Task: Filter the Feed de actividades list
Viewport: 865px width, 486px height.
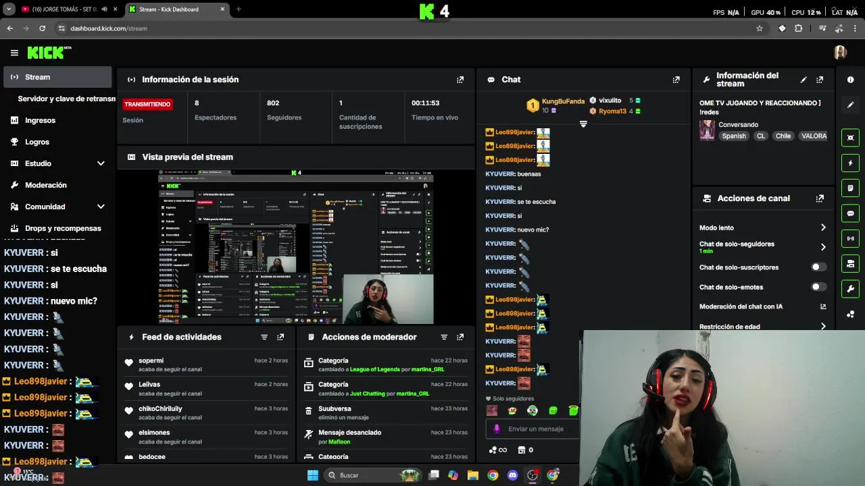Action: pyautogui.click(x=264, y=337)
